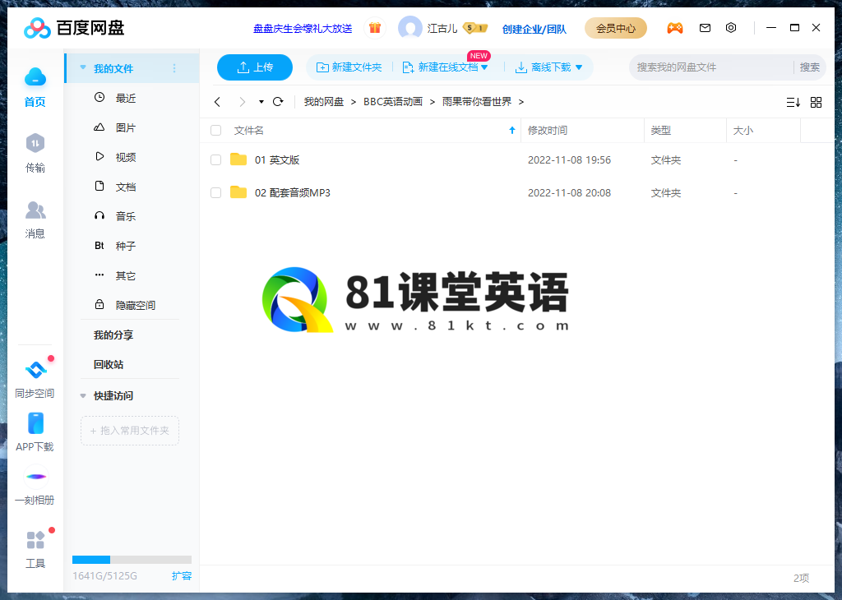Screen dimensions: 842x600
Task: Click the 搜索我的网盘文件 search field
Action: coord(711,67)
